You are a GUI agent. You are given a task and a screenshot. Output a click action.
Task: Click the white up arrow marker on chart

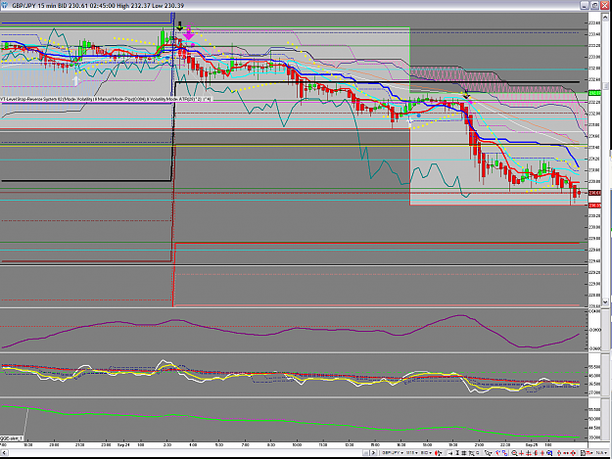(x=75, y=80)
